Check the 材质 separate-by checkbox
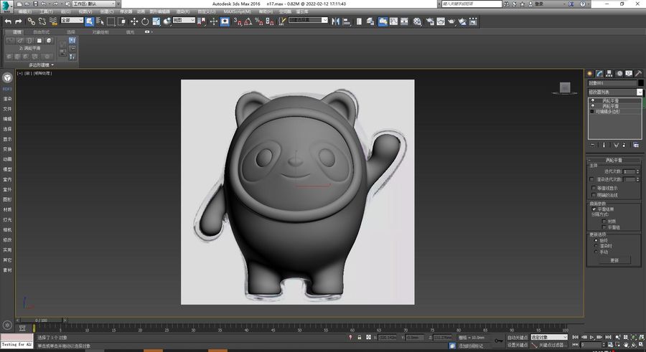646x352 pixels. tap(604, 221)
